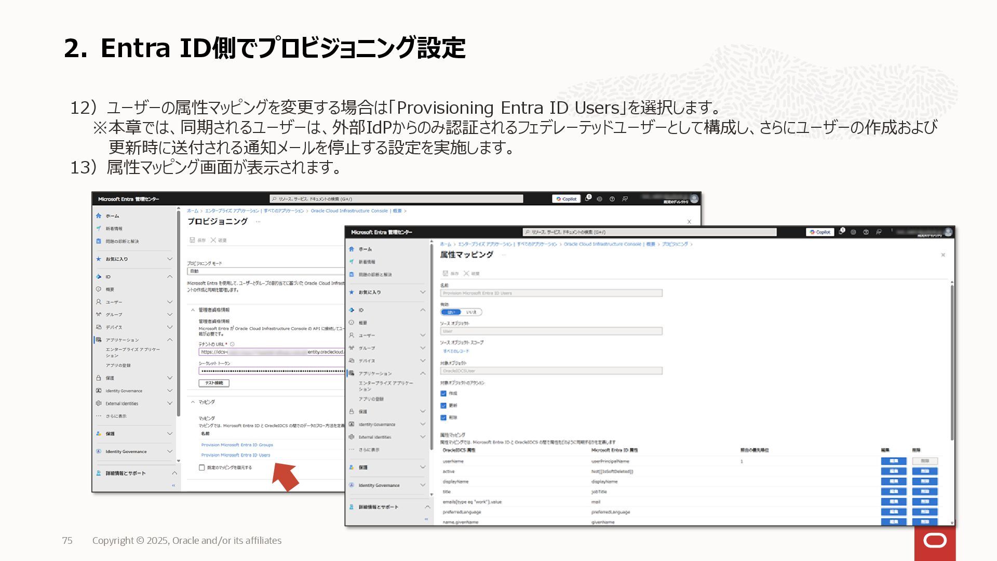Tick restore default mappings checkbox in Provisioning window
Image resolution: width=997 pixels, height=561 pixels.
point(201,468)
